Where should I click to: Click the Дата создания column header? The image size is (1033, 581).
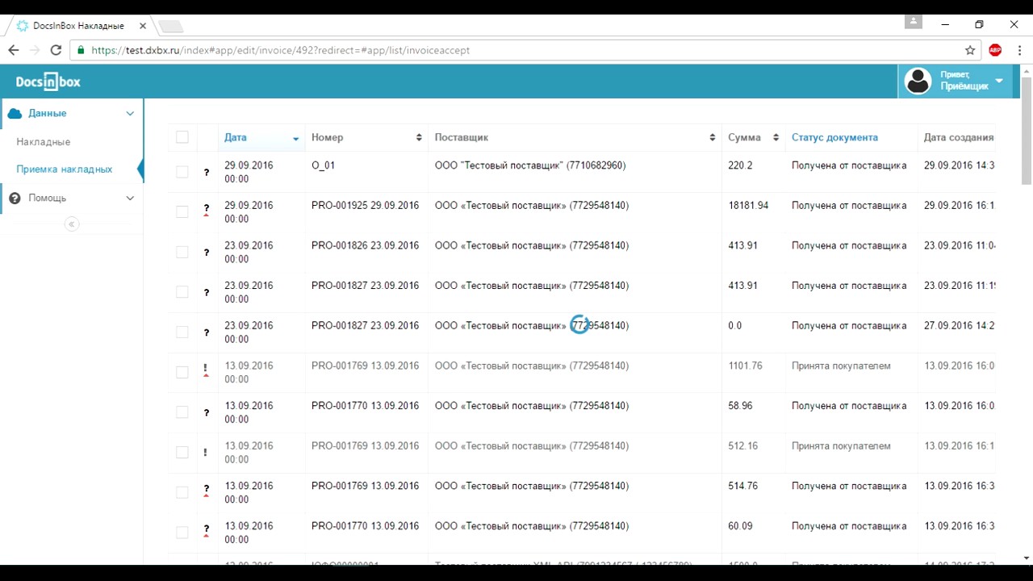click(x=959, y=138)
